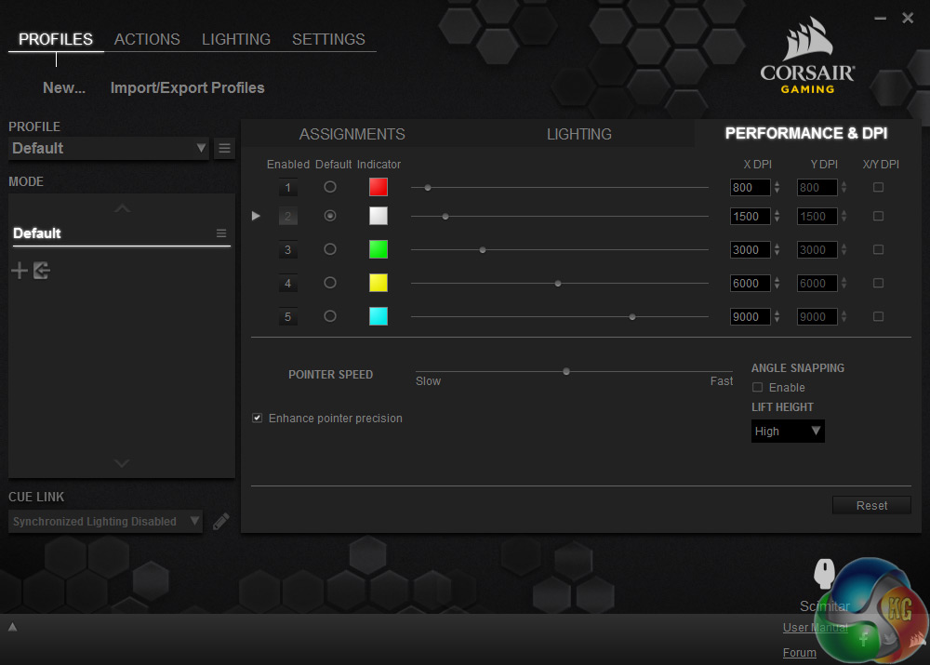Toggle enabled state of DPI stage 5
This screenshot has height=665, width=930.
click(287, 317)
